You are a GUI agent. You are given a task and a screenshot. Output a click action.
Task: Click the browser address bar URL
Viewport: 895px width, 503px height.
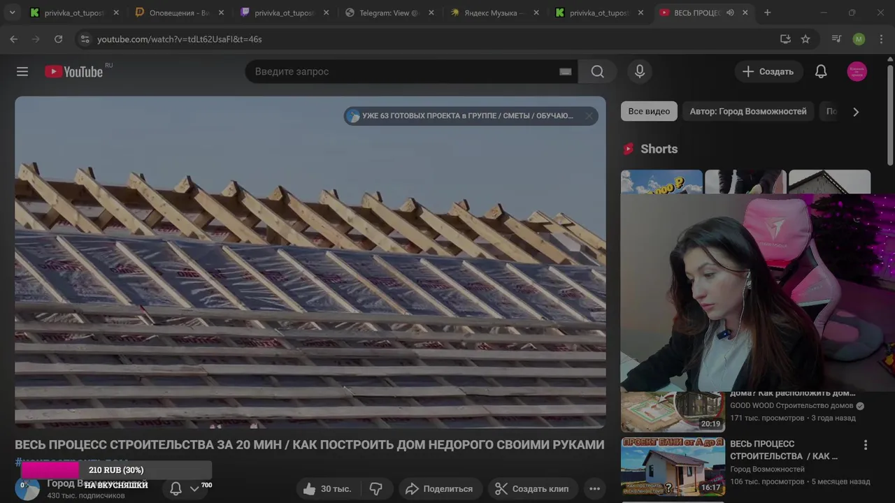click(x=180, y=39)
